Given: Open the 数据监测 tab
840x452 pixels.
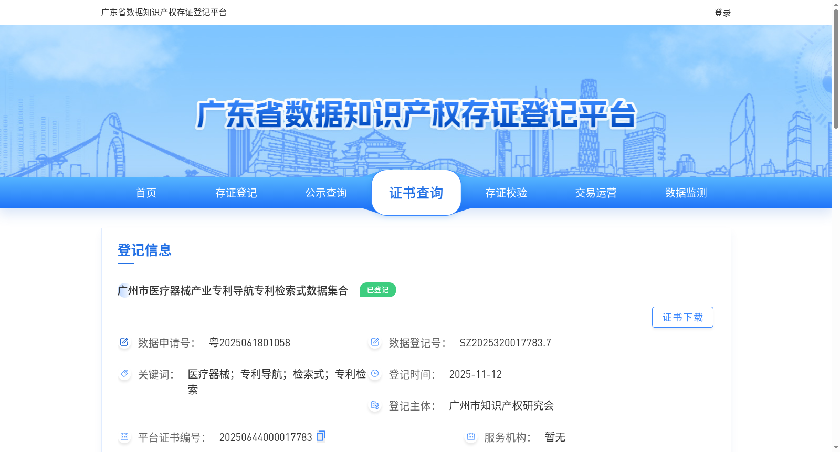Looking at the screenshot, I should pyautogui.click(x=686, y=193).
